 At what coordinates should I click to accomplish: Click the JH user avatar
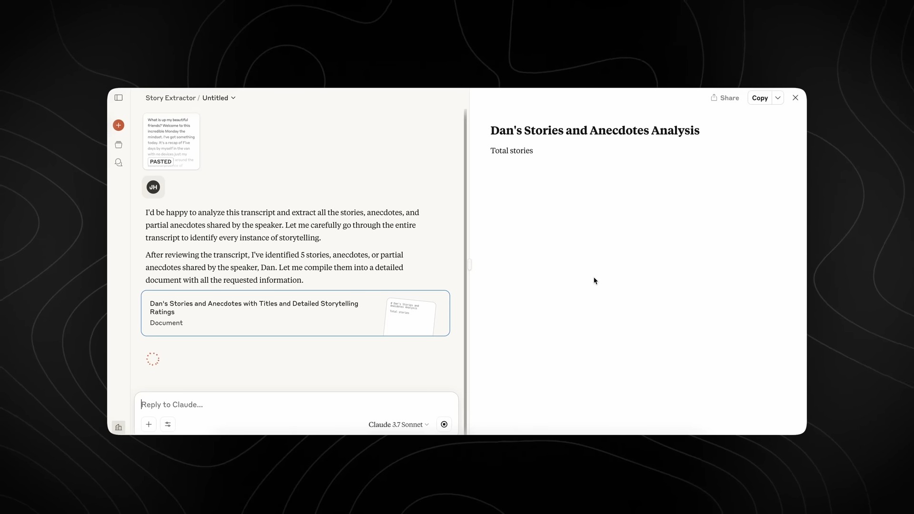click(x=153, y=187)
